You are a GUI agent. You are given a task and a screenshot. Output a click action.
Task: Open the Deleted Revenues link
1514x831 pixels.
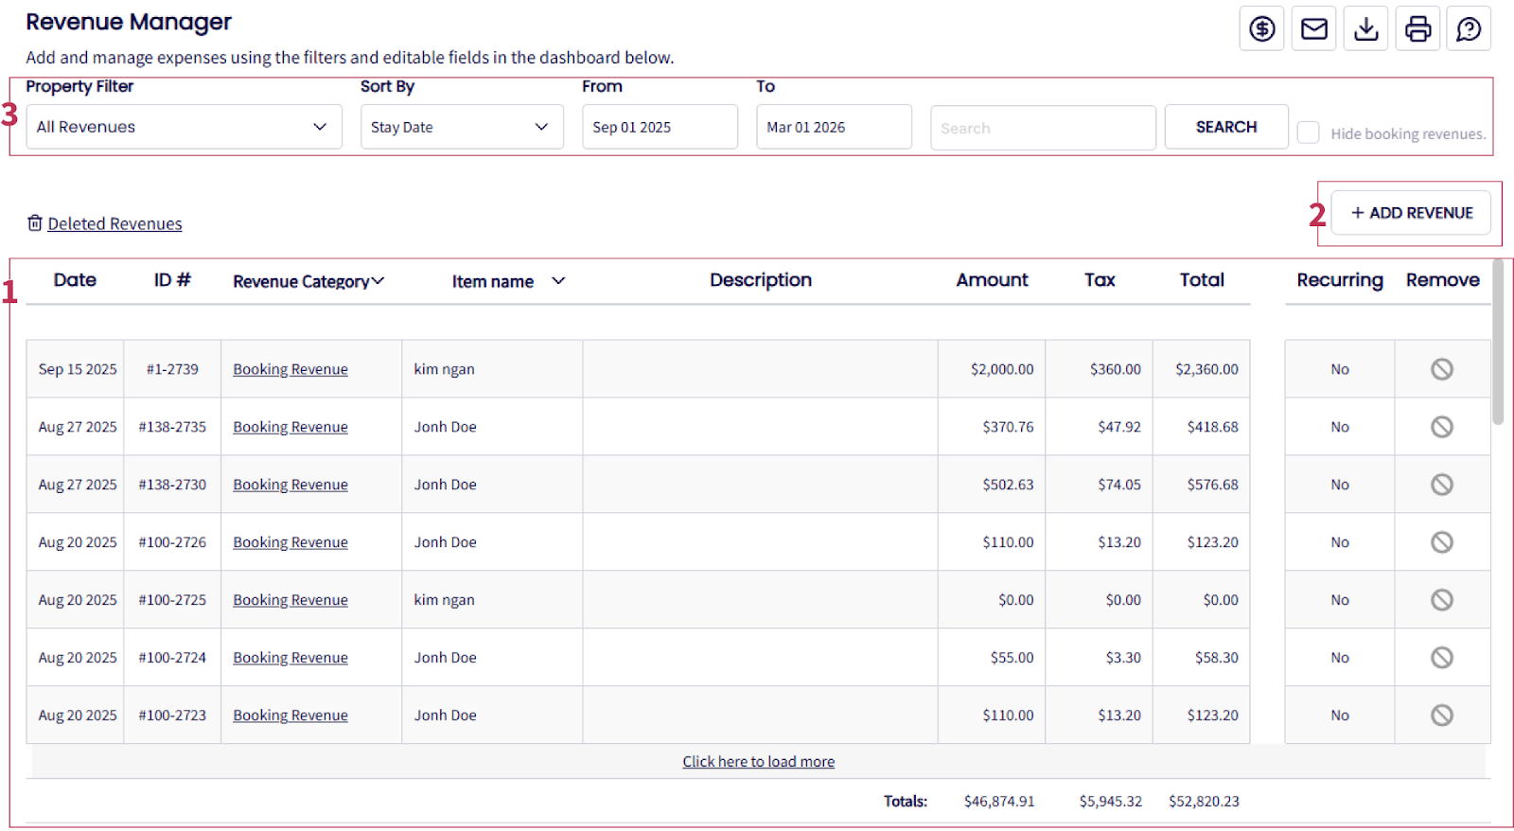tap(114, 224)
